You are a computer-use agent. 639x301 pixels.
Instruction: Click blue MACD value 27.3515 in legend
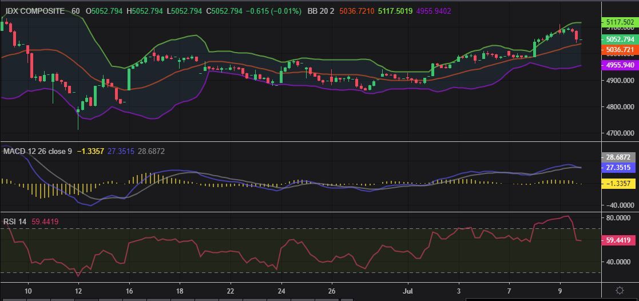tap(121, 151)
